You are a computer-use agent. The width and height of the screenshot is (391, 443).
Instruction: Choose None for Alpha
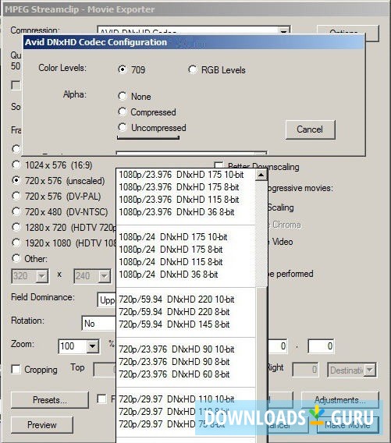tap(122, 96)
